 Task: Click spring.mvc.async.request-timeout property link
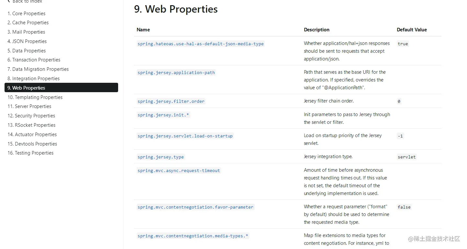tap(179, 170)
